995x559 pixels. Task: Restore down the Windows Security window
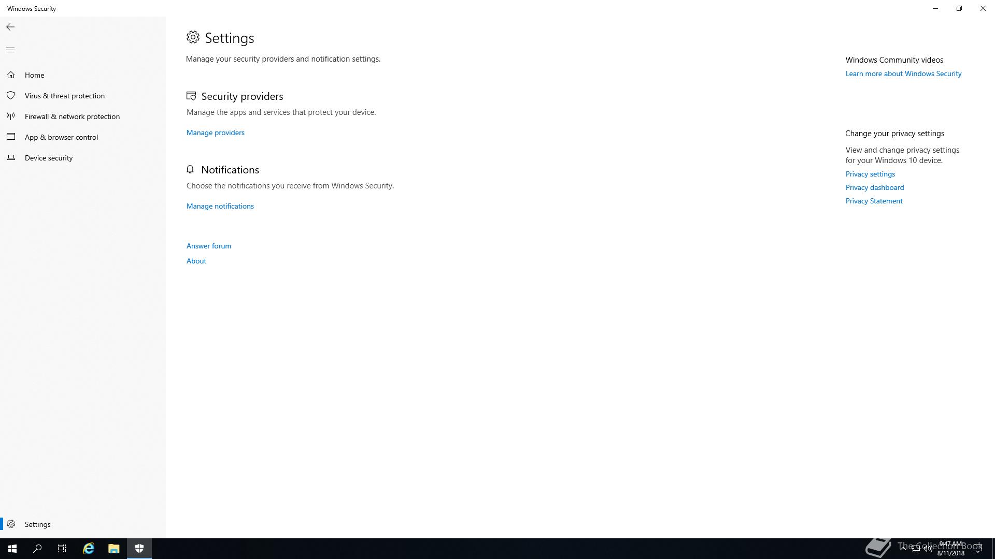959,8
